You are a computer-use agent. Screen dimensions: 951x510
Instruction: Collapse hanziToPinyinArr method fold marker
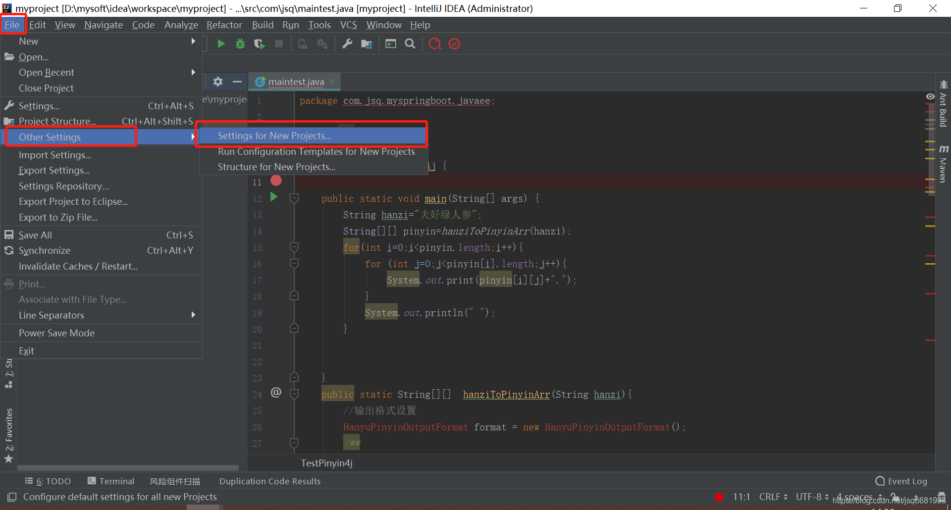[x=294, y=394]
